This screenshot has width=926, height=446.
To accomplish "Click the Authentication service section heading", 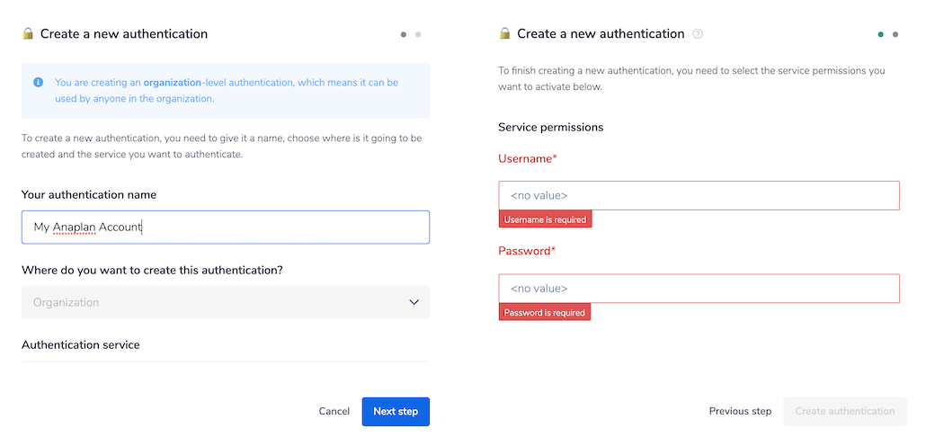I will (x=81, y=344).
